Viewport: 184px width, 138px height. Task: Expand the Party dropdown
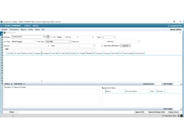pos(94,46)
